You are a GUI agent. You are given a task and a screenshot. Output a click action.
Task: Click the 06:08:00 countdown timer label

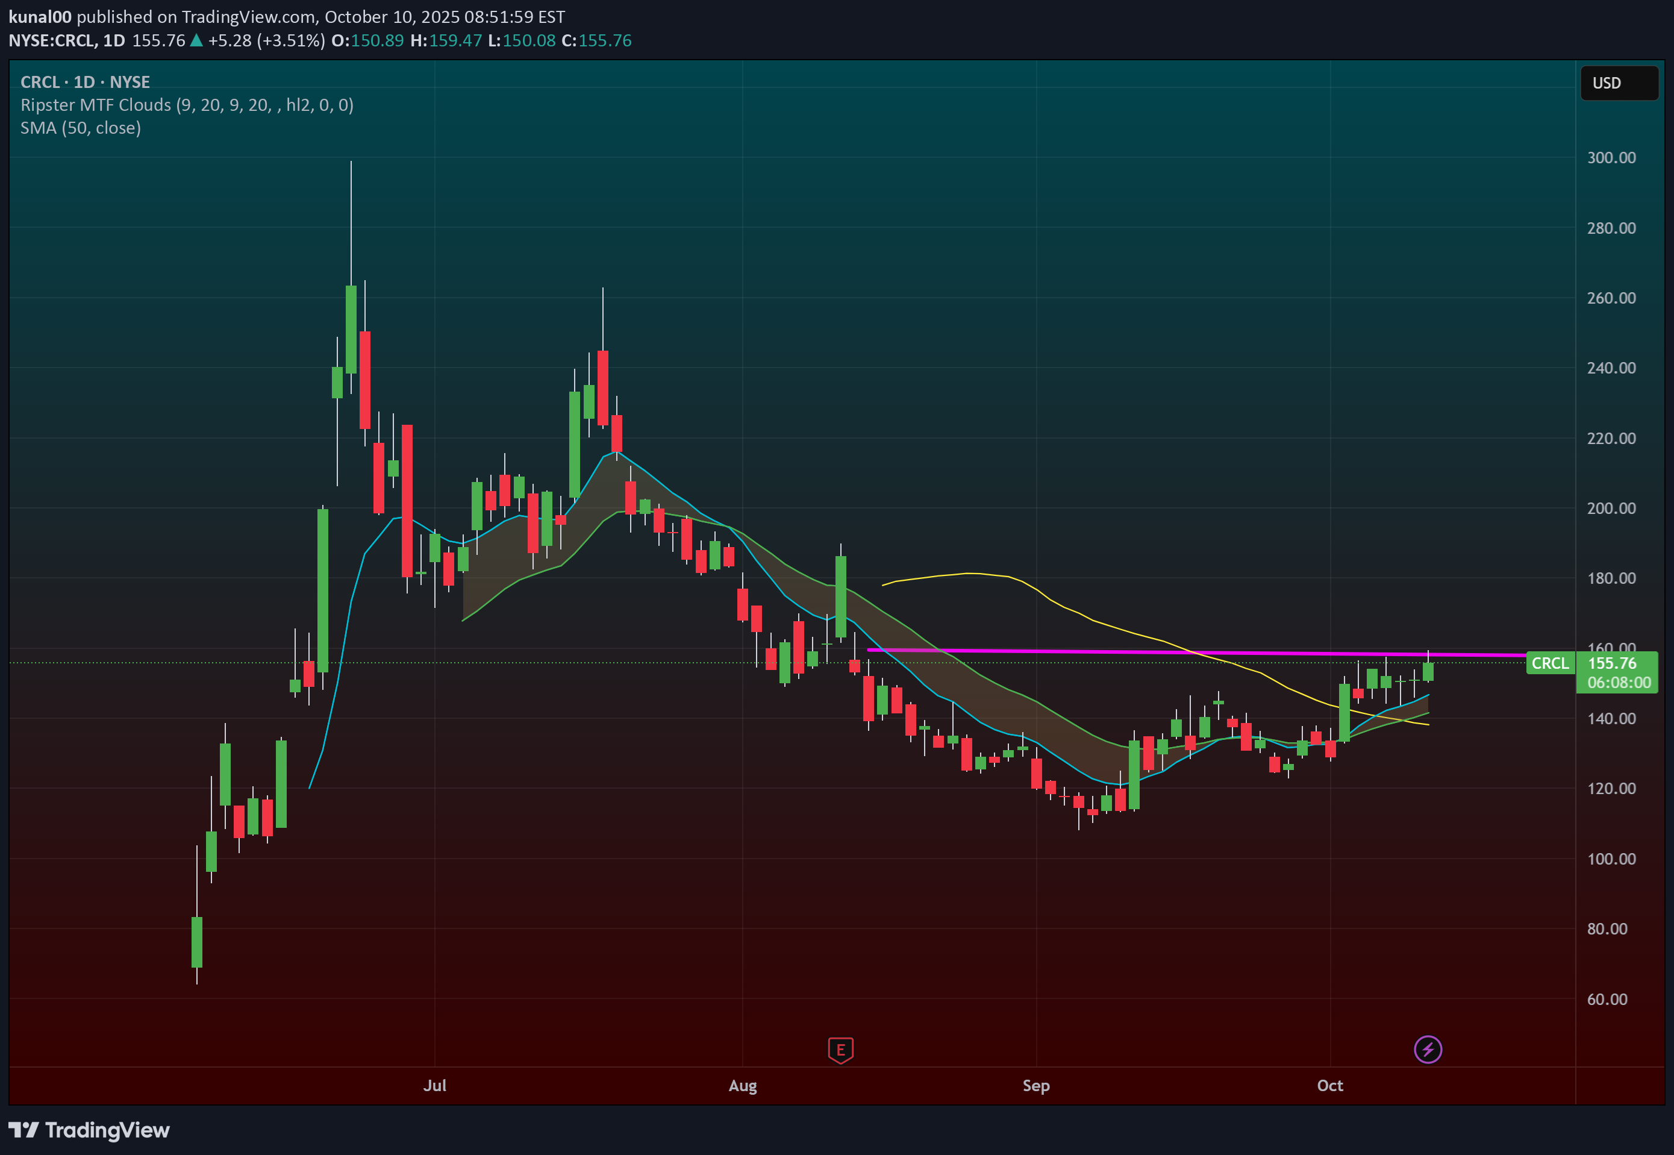1619,683
